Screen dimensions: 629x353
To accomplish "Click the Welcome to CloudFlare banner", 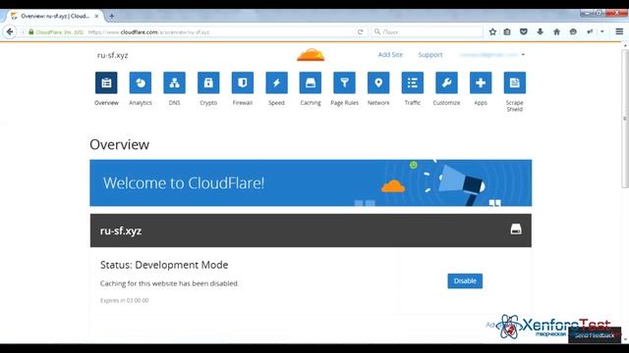I will tap(311, 183).
